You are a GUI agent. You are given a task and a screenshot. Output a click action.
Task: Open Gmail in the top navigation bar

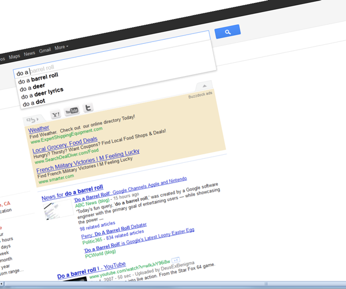pyautogui.click(x=45, y=51)
